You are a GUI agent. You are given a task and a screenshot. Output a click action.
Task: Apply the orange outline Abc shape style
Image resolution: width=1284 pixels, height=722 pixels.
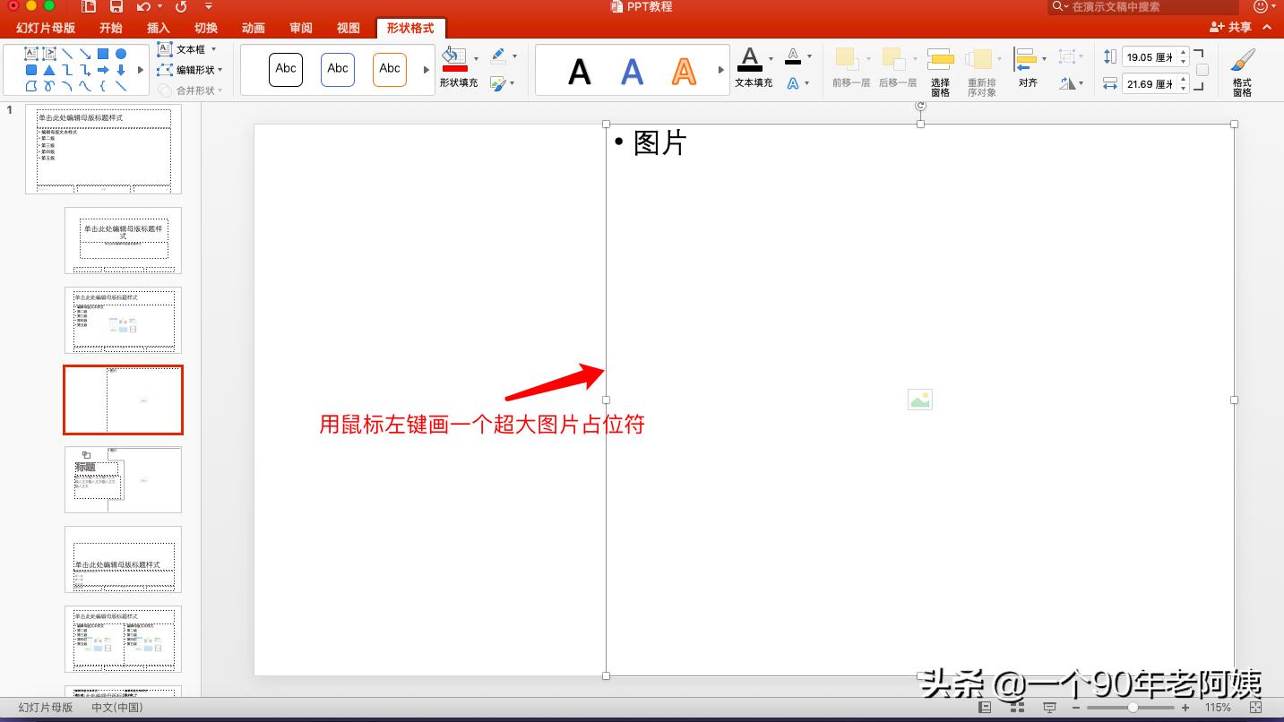point(390,69)
